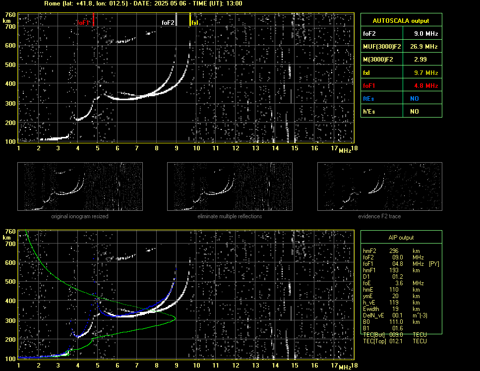Open the eliminate multiple reflections thumbnail
This screenshot has height=371, width=480.
pos(230,186)
